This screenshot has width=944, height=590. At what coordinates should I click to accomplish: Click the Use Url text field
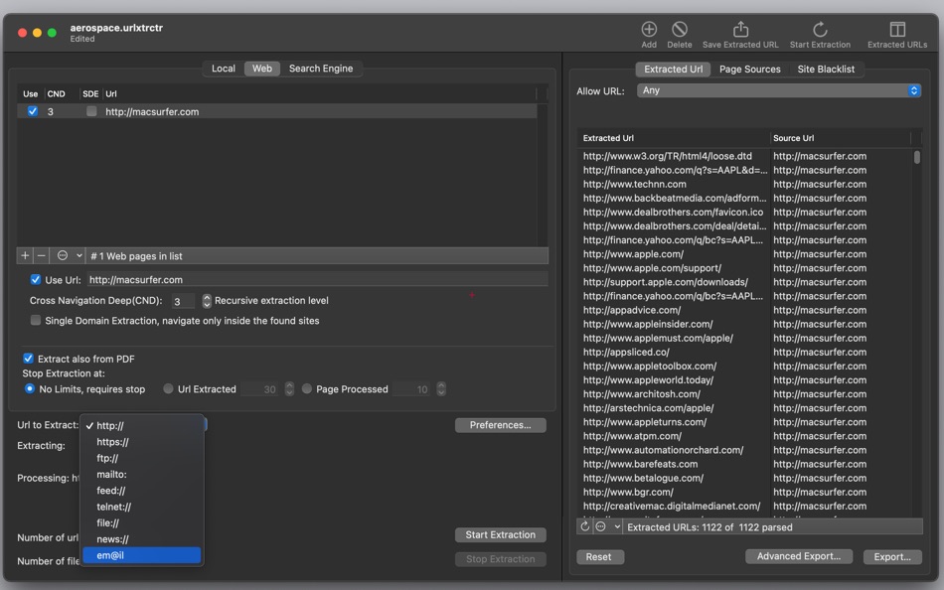pyautogui.click(x=317, y=279)
